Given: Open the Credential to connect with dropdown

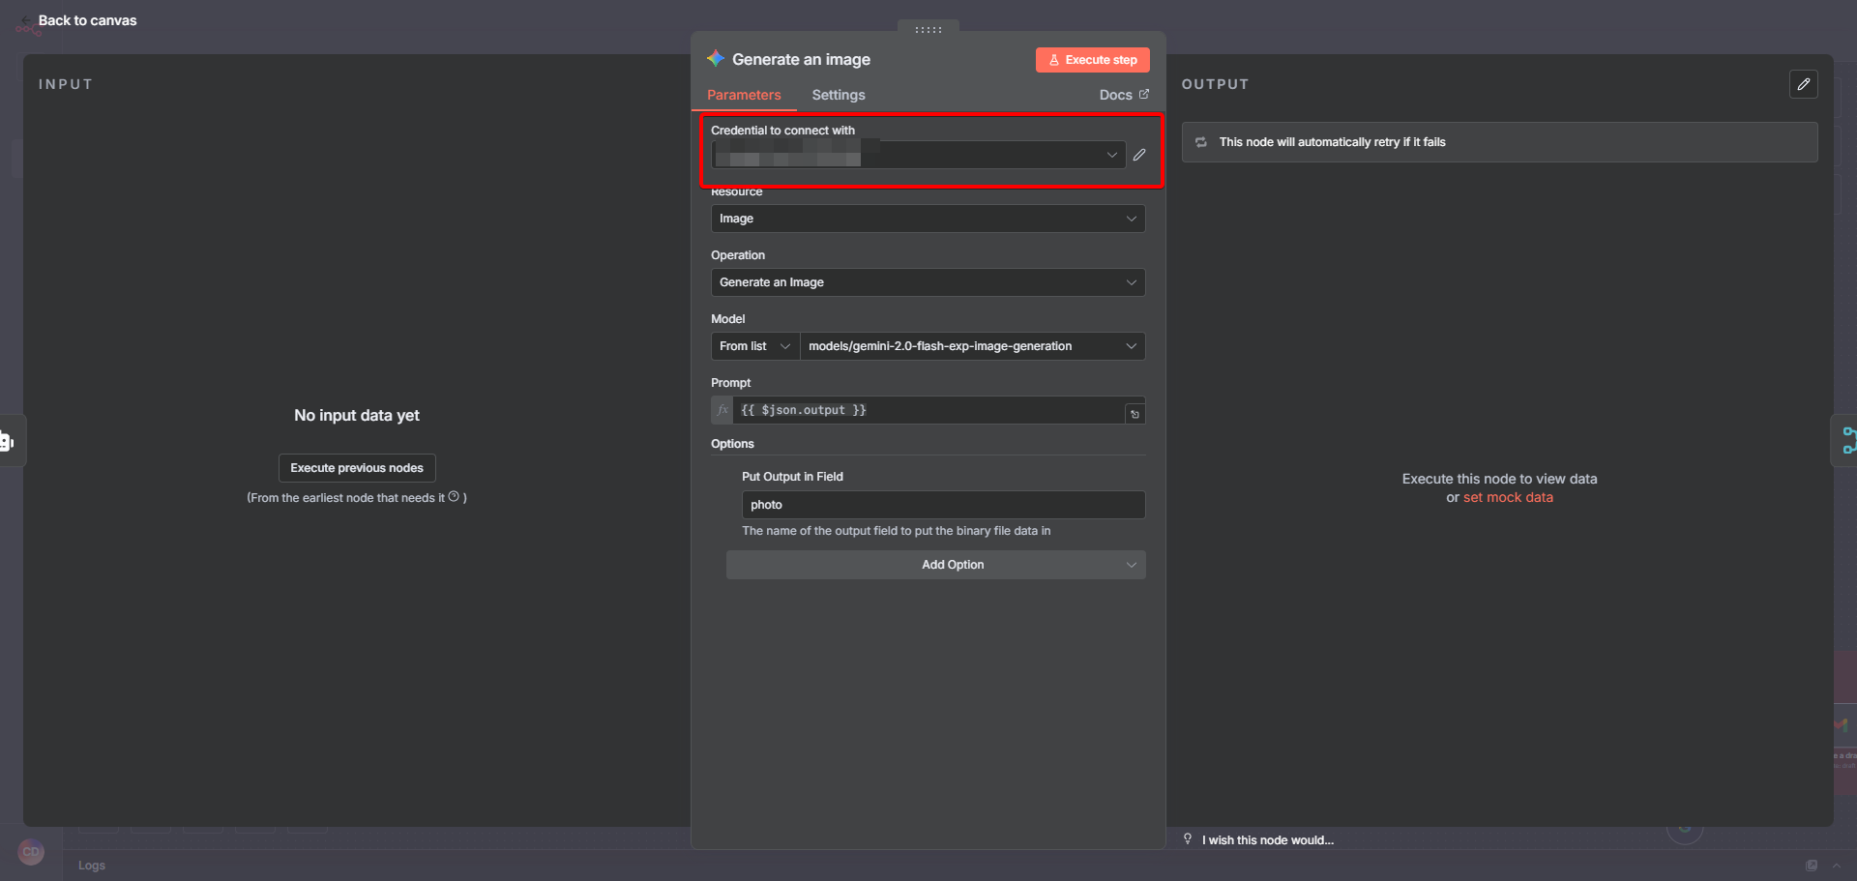Looking at the screenshot, I should click(x=917, y=155).
